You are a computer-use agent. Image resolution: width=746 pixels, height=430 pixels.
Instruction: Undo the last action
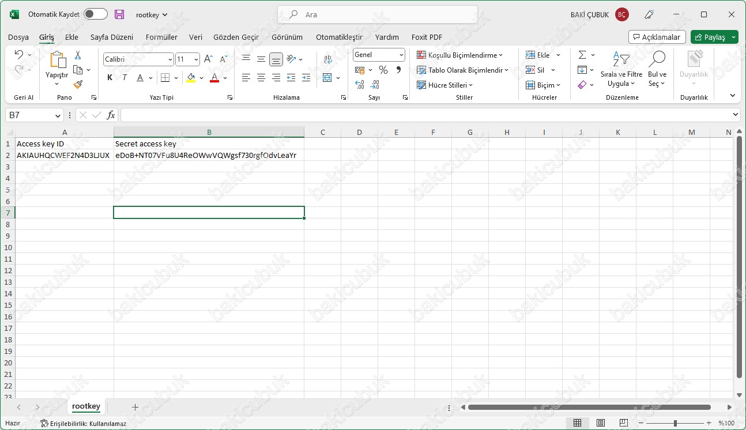point(18,55)
